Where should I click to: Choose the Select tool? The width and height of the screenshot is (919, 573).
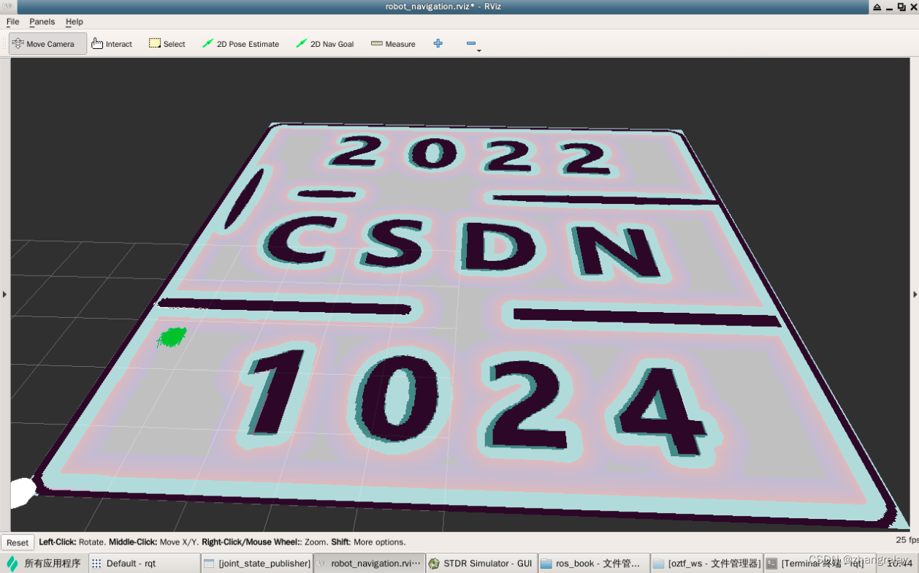point(167,44)
